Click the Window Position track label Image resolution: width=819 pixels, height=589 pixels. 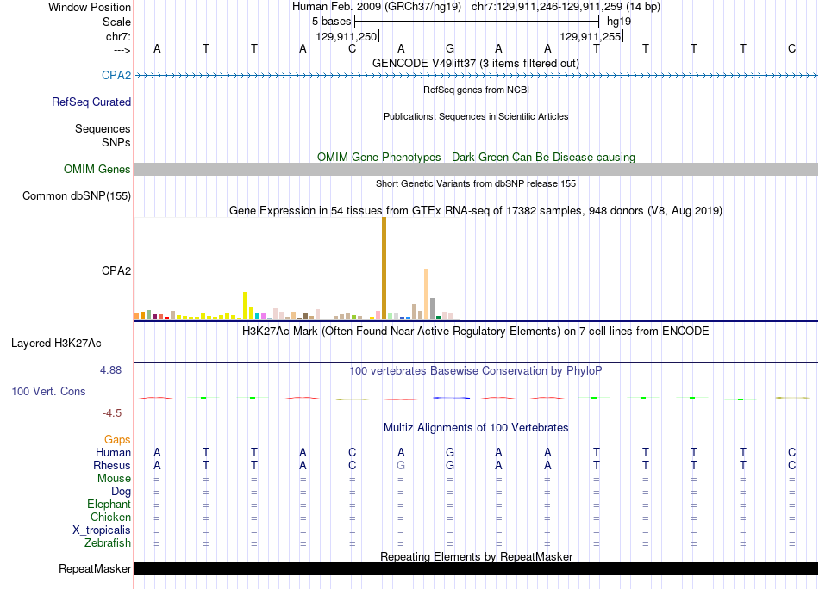(x=90, y=7)
